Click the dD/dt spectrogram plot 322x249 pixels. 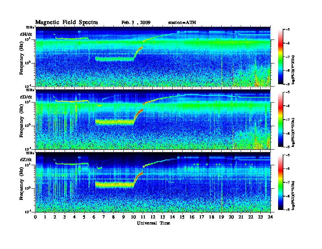click(153, 120)
